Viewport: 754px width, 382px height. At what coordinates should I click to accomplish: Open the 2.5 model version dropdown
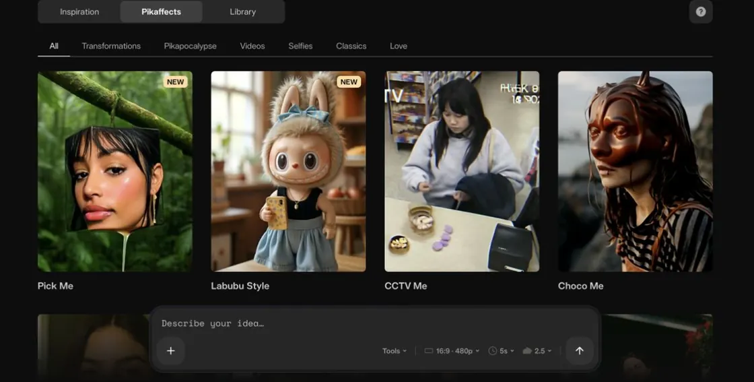click(x=537, y=351)
